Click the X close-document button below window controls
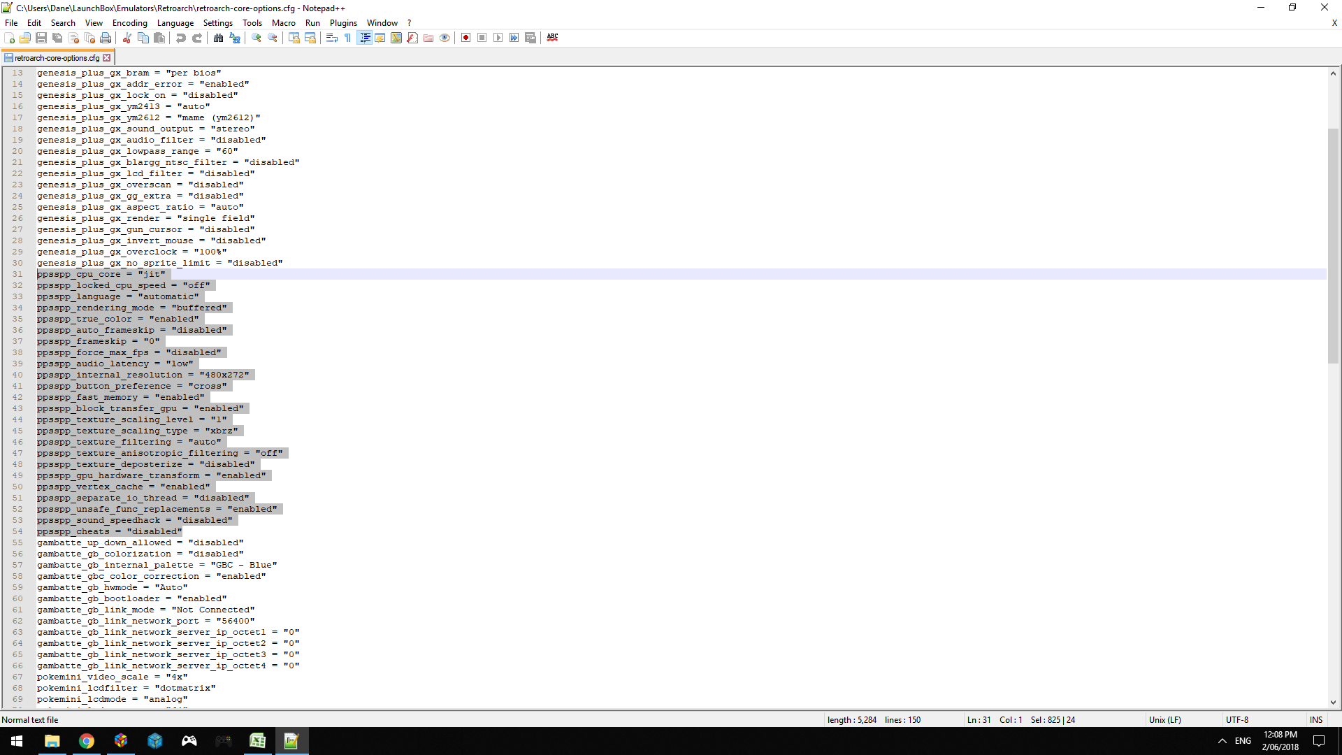The height and width of the screenshot is (755, 1342). 1334,23
